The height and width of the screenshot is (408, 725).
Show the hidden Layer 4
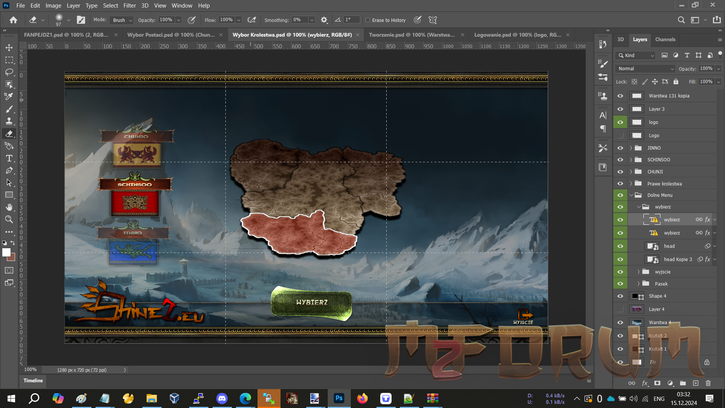click(x=620, y=309)
